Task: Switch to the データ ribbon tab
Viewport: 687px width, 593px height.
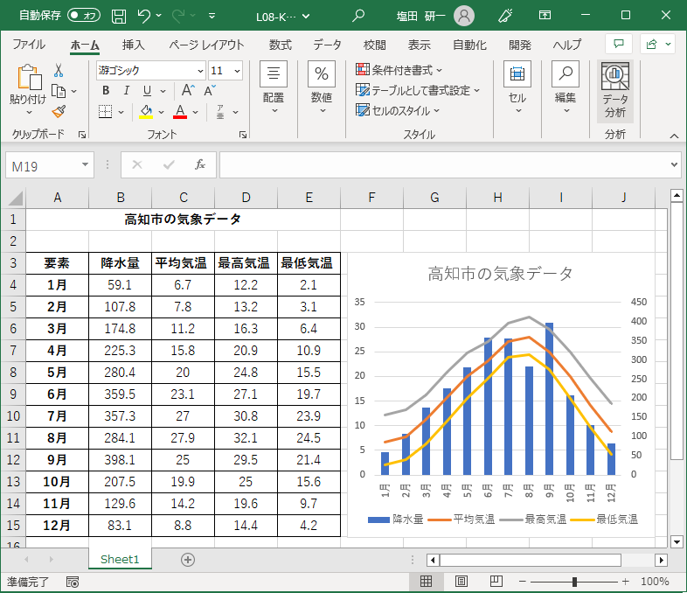Action: click(327, 45)
